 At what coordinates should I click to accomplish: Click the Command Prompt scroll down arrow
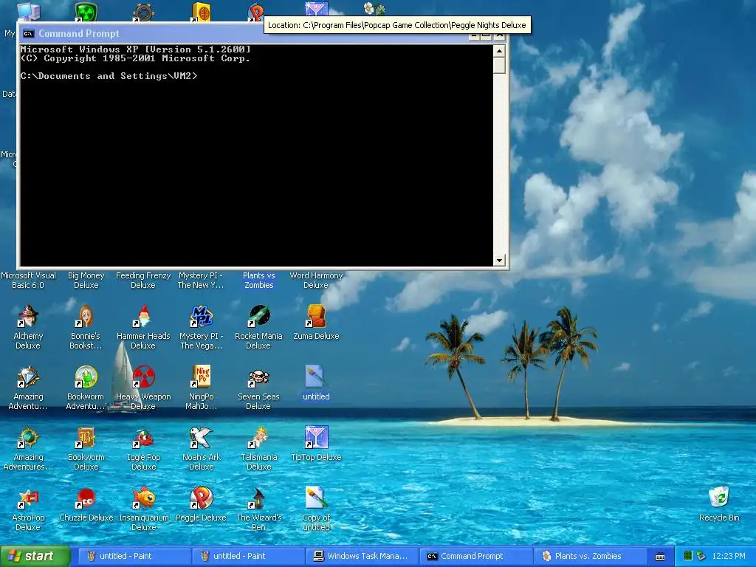[499, 260]
